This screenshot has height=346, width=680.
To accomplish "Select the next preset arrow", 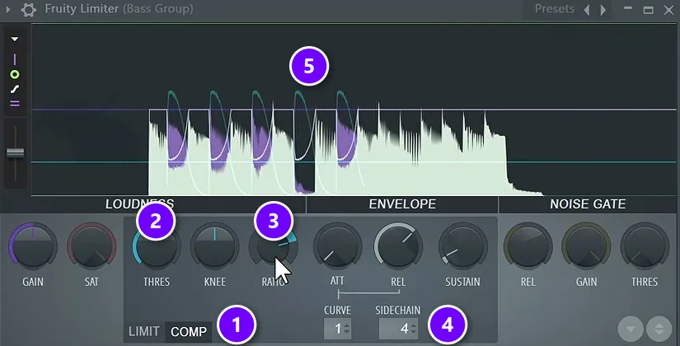I will [603, 10].
